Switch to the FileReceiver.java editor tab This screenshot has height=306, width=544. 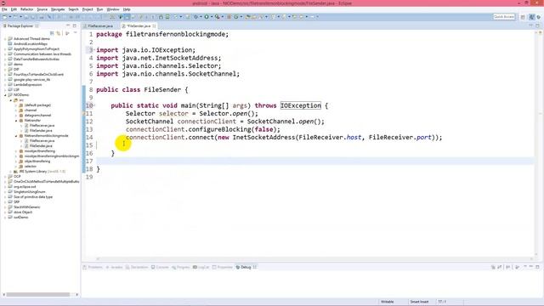100,26
